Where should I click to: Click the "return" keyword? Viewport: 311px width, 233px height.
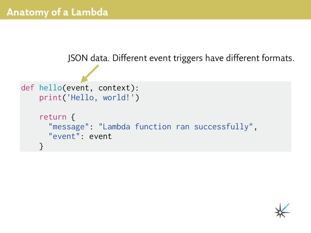(x=53, y=117)
